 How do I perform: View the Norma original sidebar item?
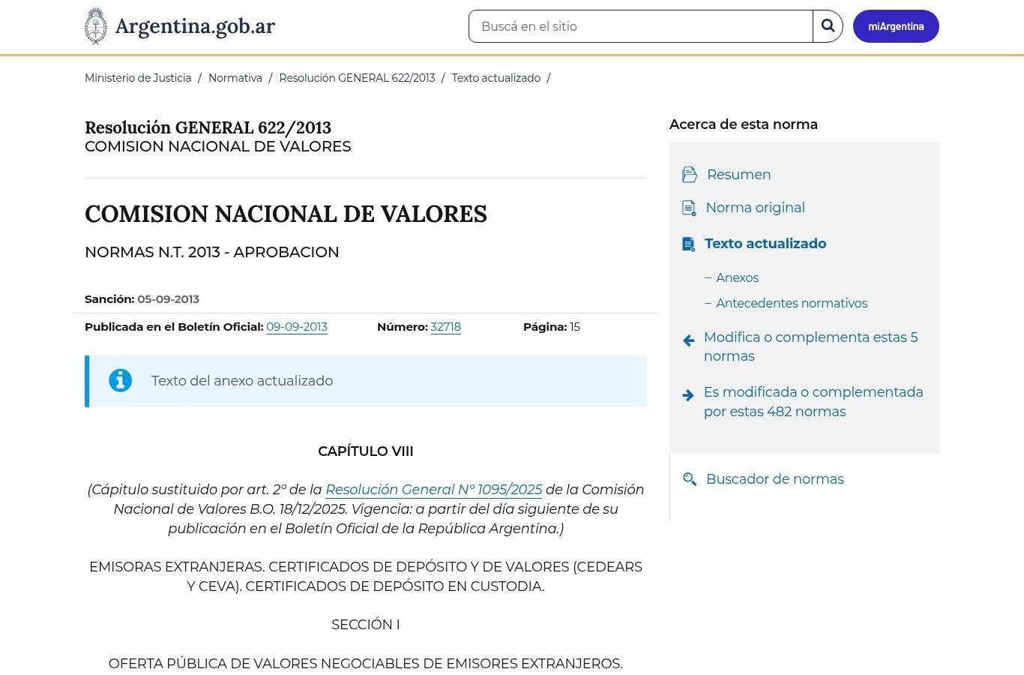755,208
